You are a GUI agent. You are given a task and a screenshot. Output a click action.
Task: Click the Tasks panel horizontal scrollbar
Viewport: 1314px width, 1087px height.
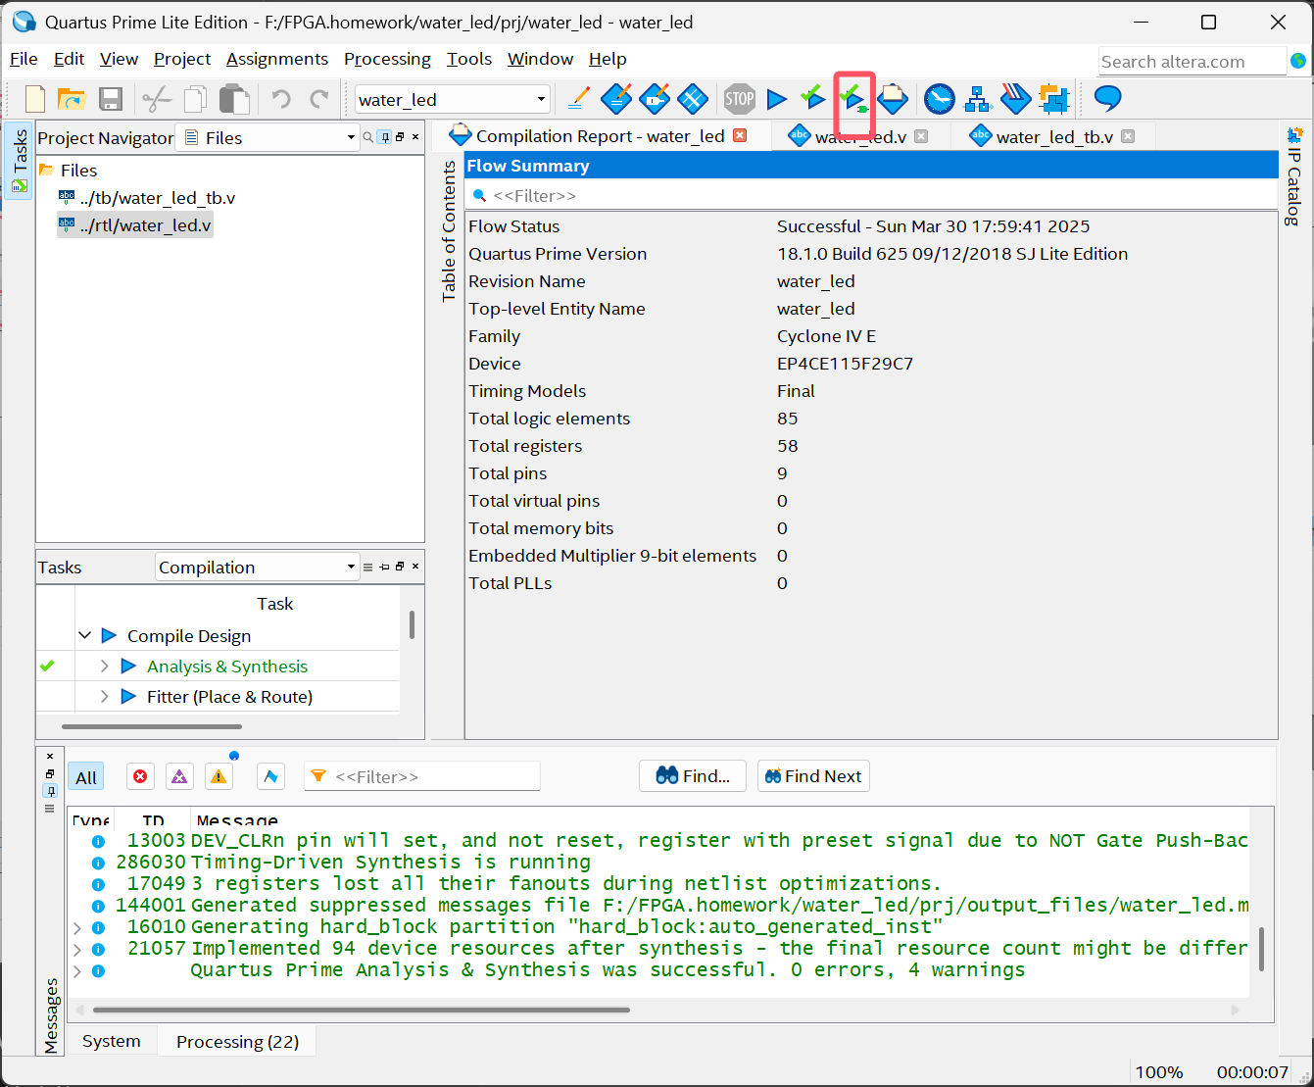coord(152,726)
